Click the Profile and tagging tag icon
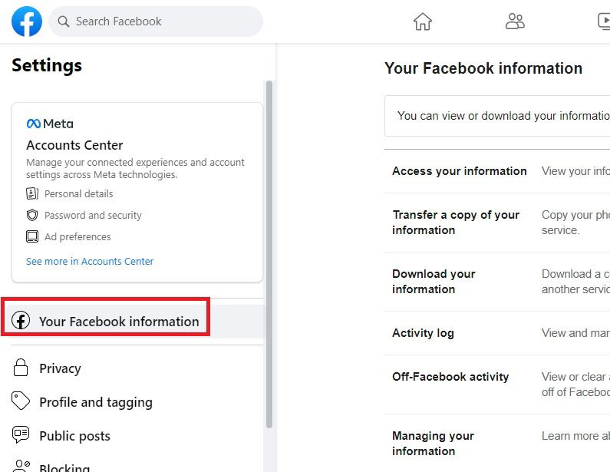610x472 pixels. (21, 401)
